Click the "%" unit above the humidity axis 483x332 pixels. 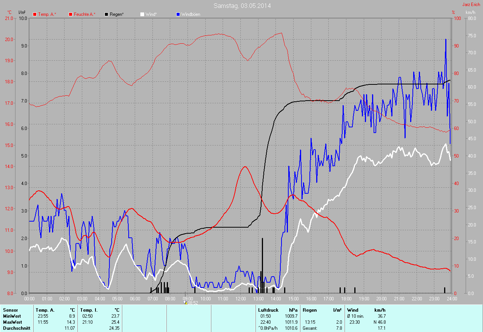pyautogui.click(x=454, y=12)
